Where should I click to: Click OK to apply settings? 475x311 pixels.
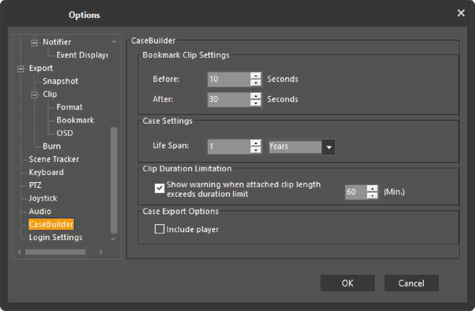347,283
